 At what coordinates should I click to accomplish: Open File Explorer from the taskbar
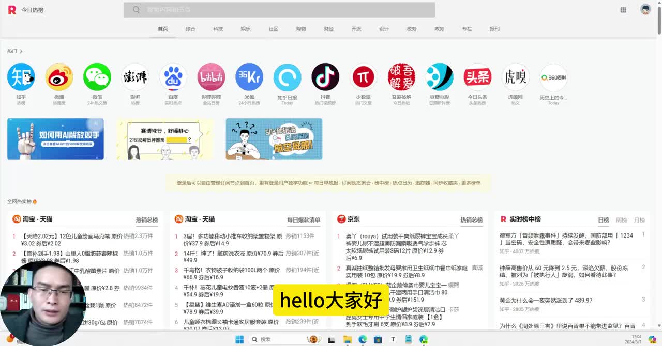click(x=348, y=339)
